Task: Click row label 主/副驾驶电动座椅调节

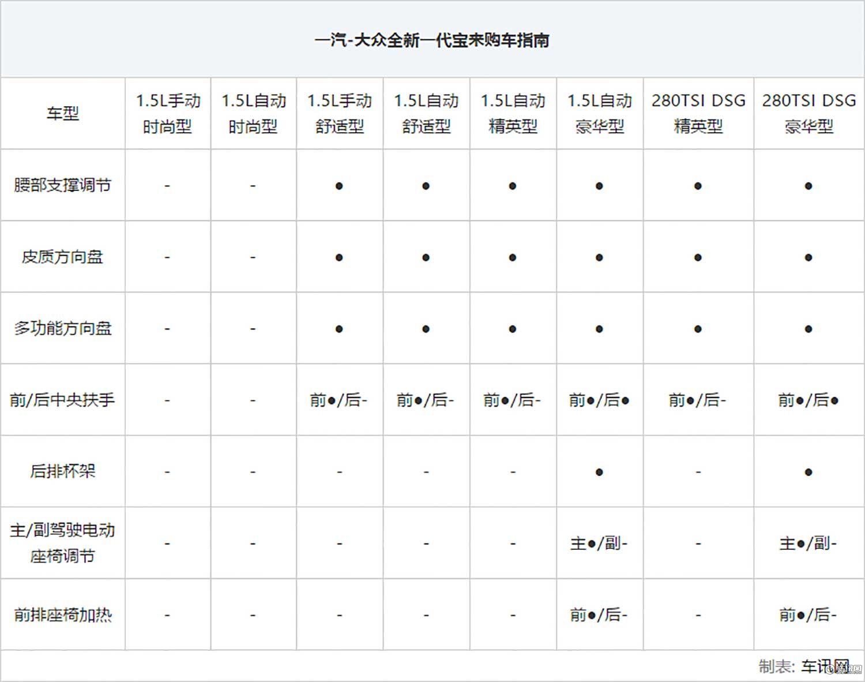Action: (x=62, y=543)
